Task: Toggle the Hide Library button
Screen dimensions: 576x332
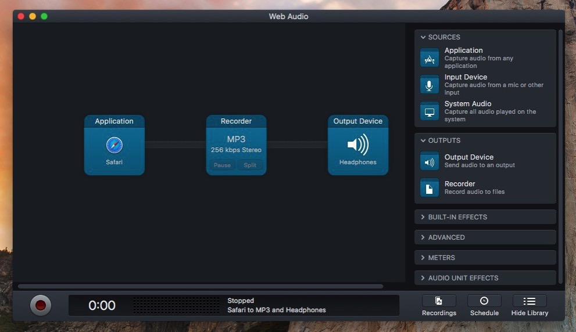Action: [530, 301]
